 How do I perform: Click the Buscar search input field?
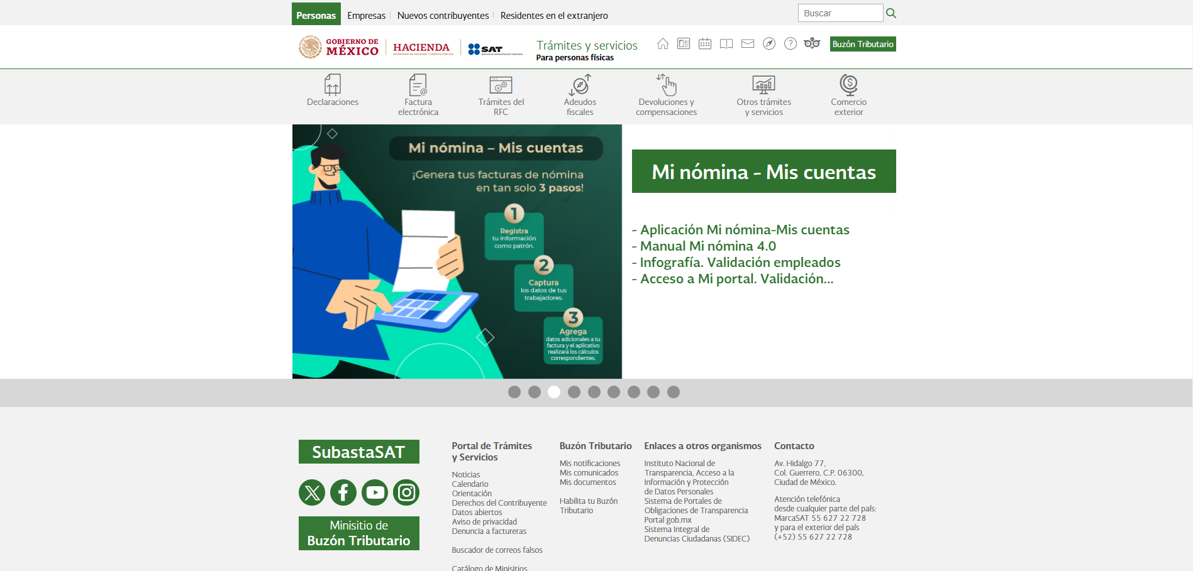click(x=840, y=13)
